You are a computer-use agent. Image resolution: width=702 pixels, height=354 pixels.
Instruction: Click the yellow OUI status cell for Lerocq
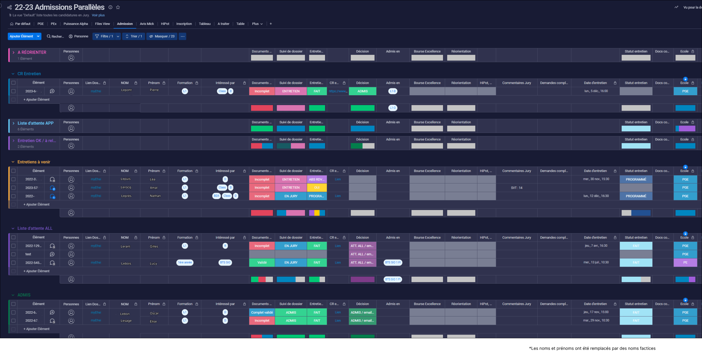pos(317,188)
